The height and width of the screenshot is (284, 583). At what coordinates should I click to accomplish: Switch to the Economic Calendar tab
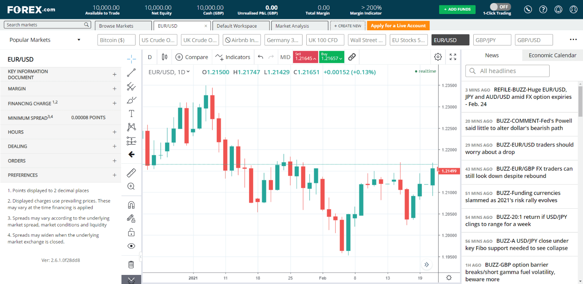click(552, 55)
